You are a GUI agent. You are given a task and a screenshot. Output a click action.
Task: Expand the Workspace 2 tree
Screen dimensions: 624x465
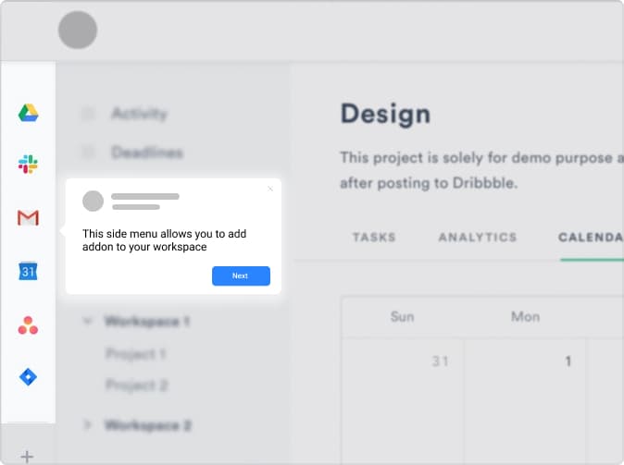(88, 425)
